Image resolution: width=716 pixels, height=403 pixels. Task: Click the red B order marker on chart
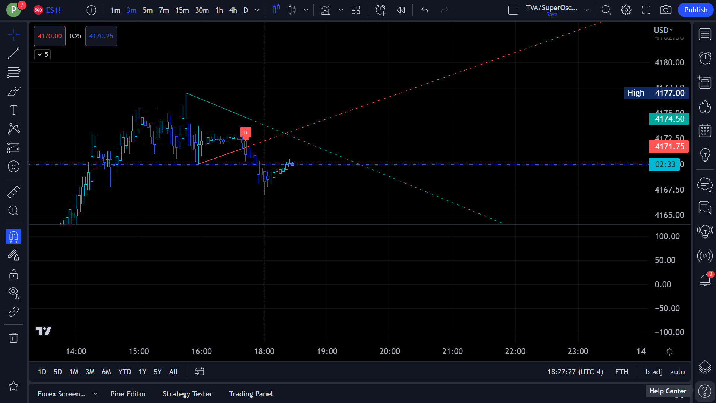[245, 132]
